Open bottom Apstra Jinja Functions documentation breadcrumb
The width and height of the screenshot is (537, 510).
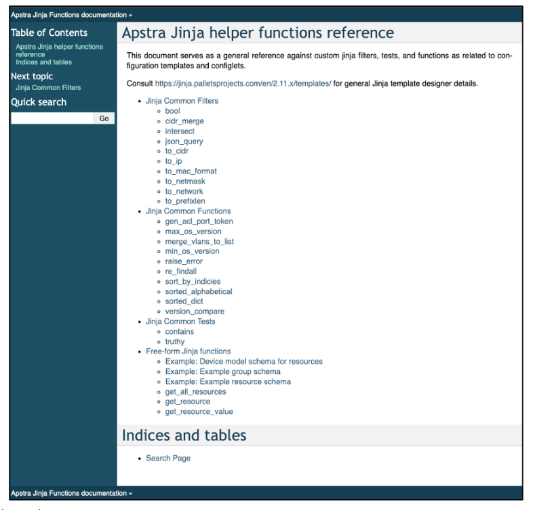(x=69, y=493)
